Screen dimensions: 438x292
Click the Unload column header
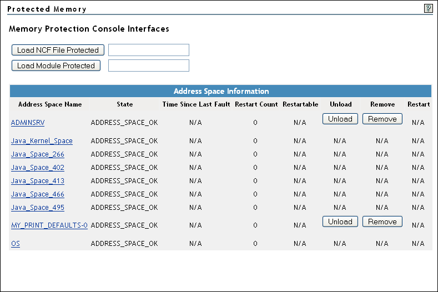pos(340,104)
